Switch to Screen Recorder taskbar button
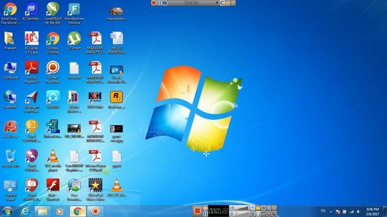The width and height of the screenshot is (387, 217). click(96, 212)
